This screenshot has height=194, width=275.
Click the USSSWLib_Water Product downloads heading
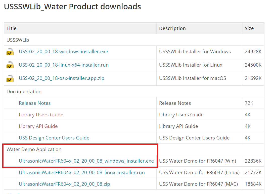[x=72, y=7]
